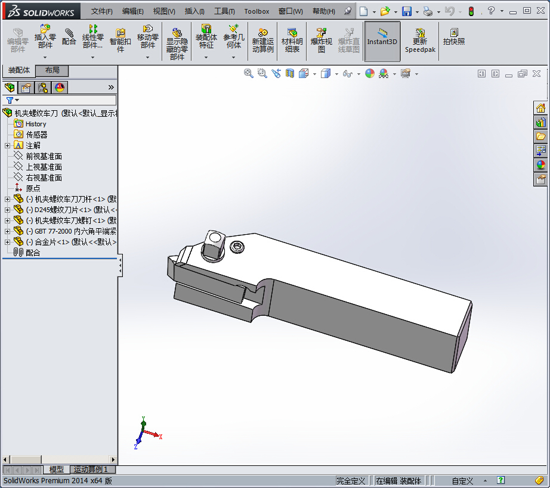The height and width of the screenshot is (488, 550).
Task: Click the 智能扣件 Smart Fasteners tool
Action: [x=120, y=40]
